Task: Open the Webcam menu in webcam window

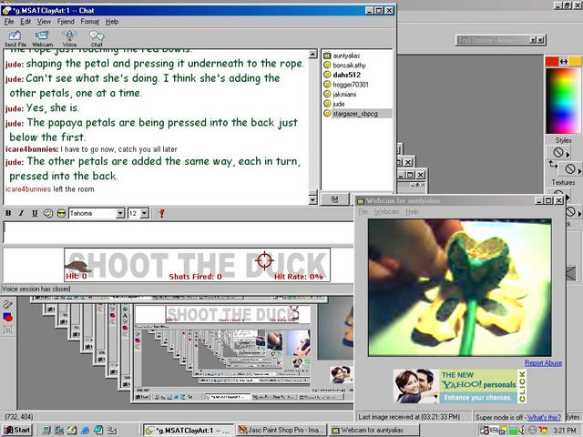Action: click(386, 211)
